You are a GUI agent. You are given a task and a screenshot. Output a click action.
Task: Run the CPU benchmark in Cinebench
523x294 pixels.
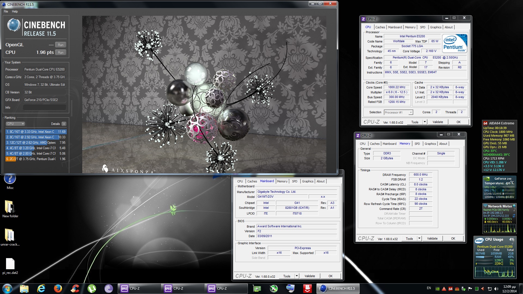point(61,53)
